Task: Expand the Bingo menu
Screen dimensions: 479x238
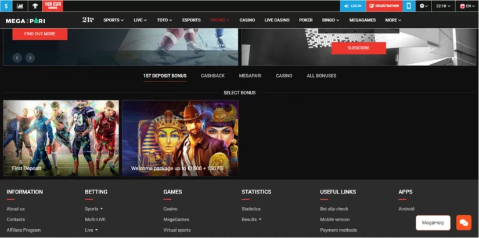Action: (330, 20)
